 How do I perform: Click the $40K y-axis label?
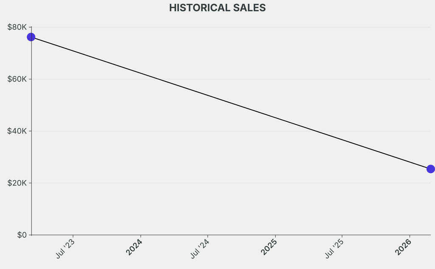click(x=17, y=131)
